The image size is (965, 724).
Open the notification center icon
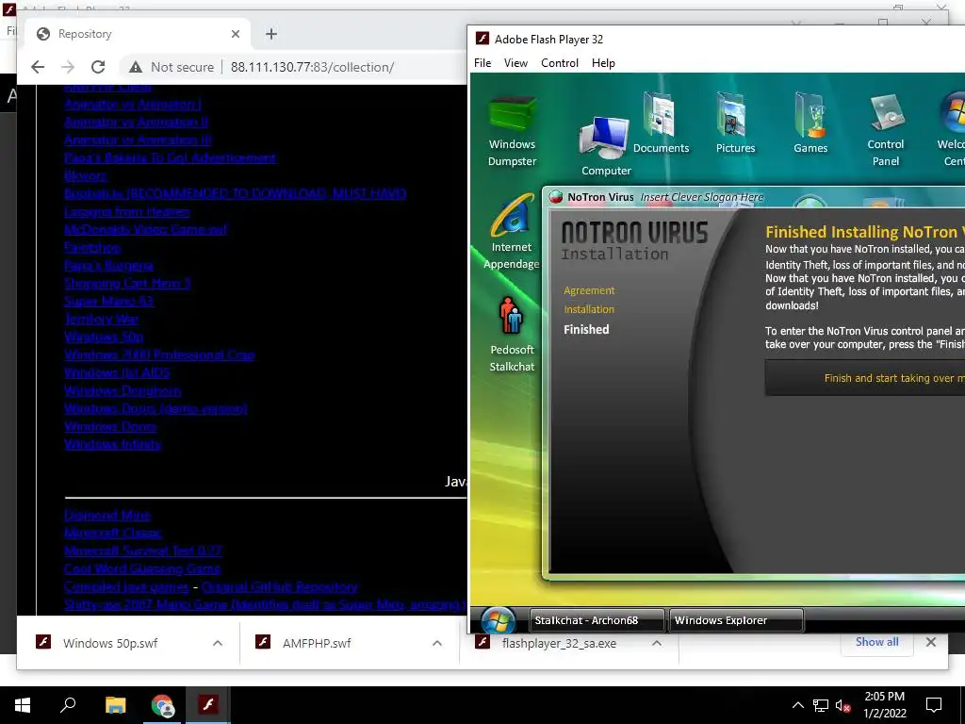(x=934, y=705)
